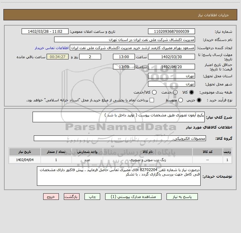This screenshot has height=233, width=241.
Task: Select the زنگ درب صوتی و تصویری row
Action: click(x=120, y=160)
